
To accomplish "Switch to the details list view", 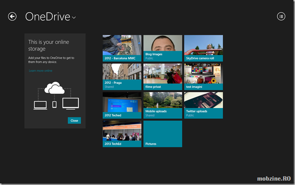I will point(281,17).
